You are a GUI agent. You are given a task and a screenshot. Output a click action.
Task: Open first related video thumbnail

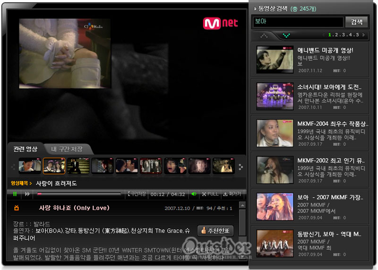30,166
